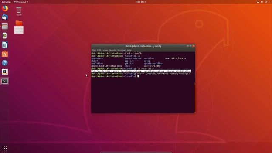
Task: Click the terminal title bar text
Action: (143, 46)
